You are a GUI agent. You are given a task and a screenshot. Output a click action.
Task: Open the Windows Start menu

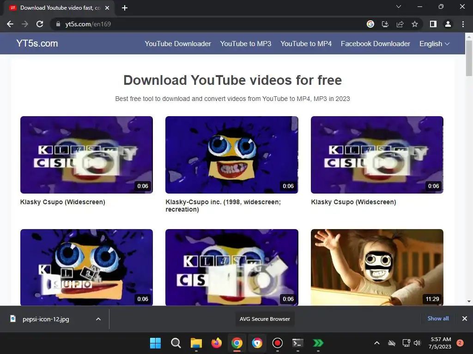pos(155,343)
